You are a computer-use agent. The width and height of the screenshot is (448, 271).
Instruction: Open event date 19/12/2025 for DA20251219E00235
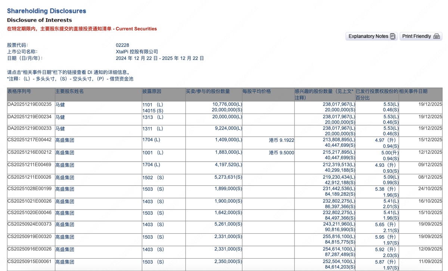[430, 105]
